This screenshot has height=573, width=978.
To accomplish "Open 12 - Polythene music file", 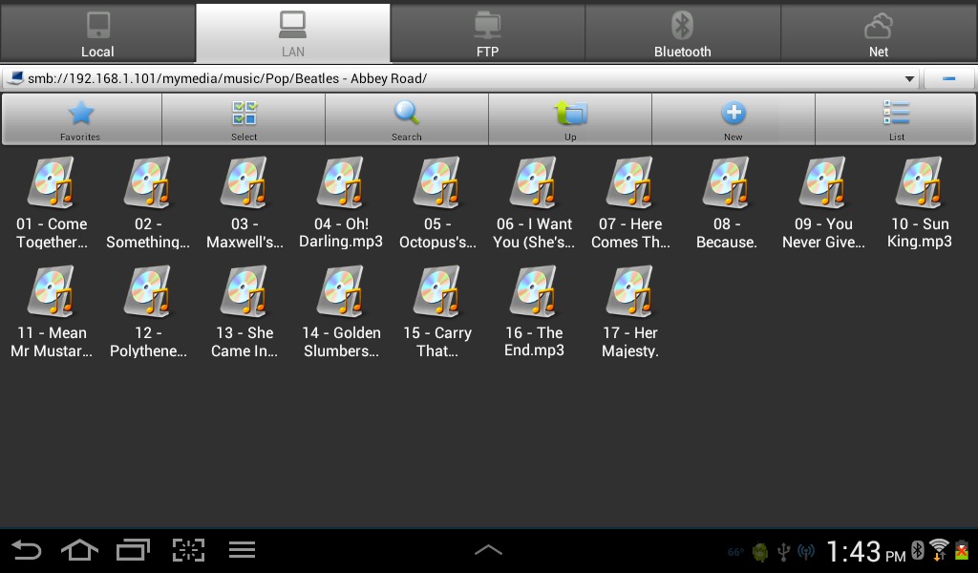I will (x=148, y=311).
